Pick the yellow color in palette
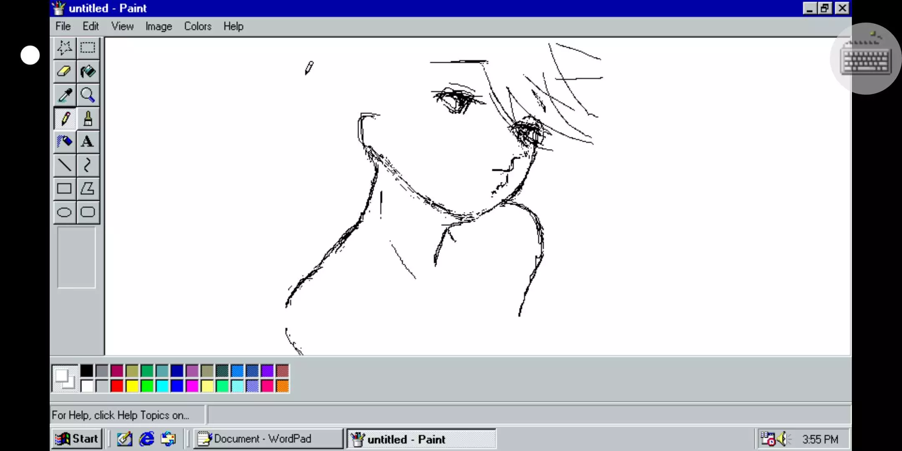Viewport: 902px width, 451px height. click(132, 386)
